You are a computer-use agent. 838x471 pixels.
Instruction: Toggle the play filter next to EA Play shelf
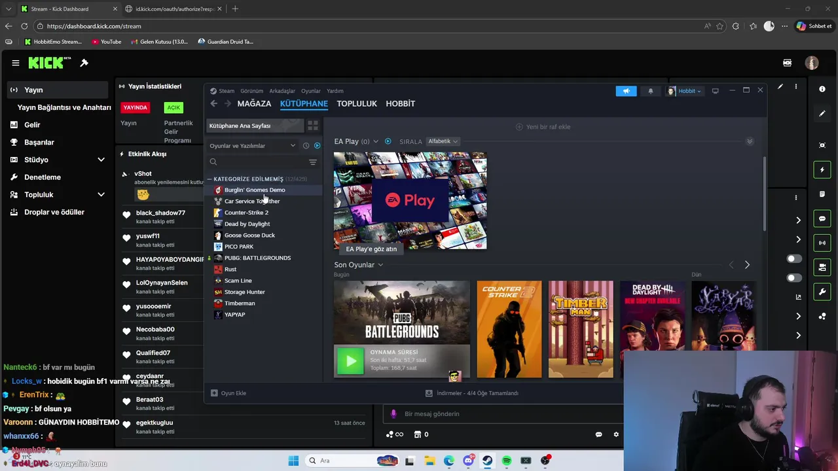[x=388, y=141]
